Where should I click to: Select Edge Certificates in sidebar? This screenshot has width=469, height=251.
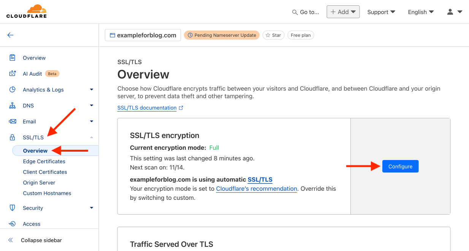click(44, 161)
